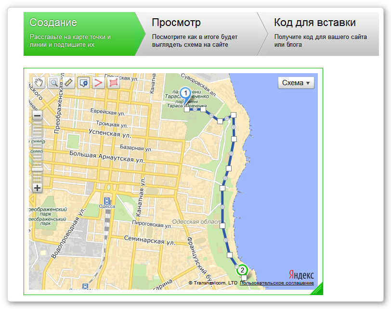
Task: Pick the ruler distance tool
Action: click(68, 83)
